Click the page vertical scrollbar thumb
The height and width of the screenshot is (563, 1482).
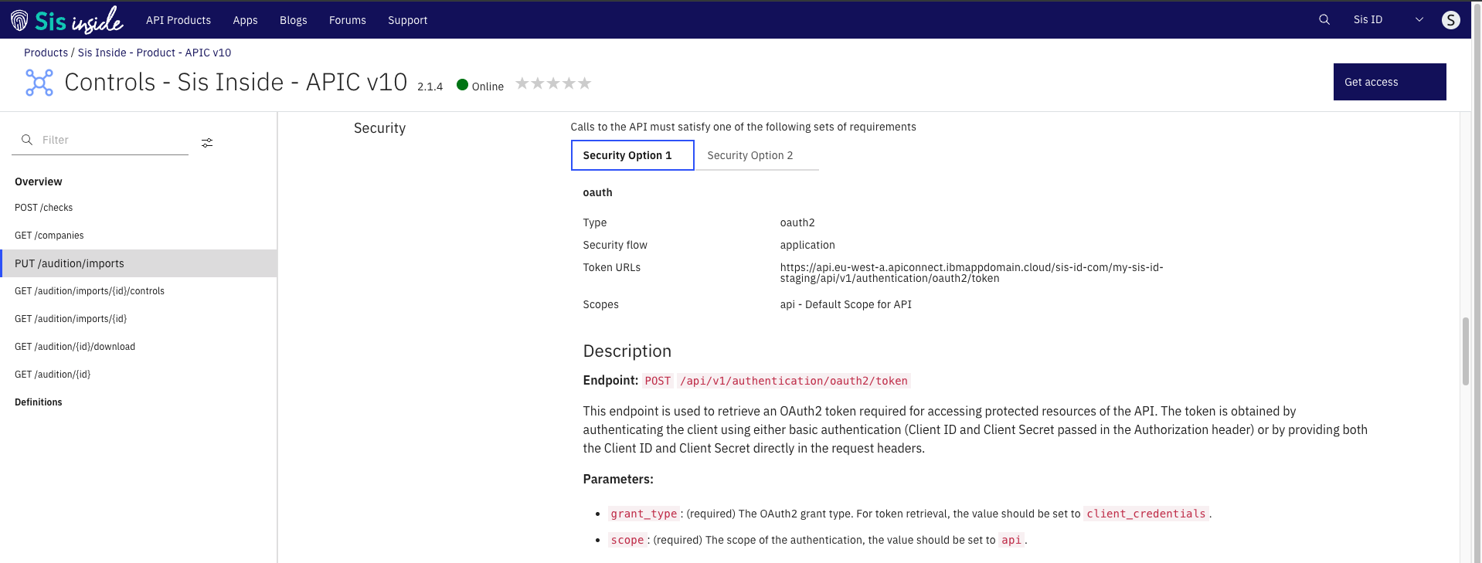[1465, 351]
